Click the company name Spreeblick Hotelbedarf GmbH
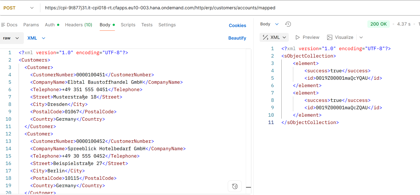This screenshot has height=195, width=420. [x=107, y=149]
